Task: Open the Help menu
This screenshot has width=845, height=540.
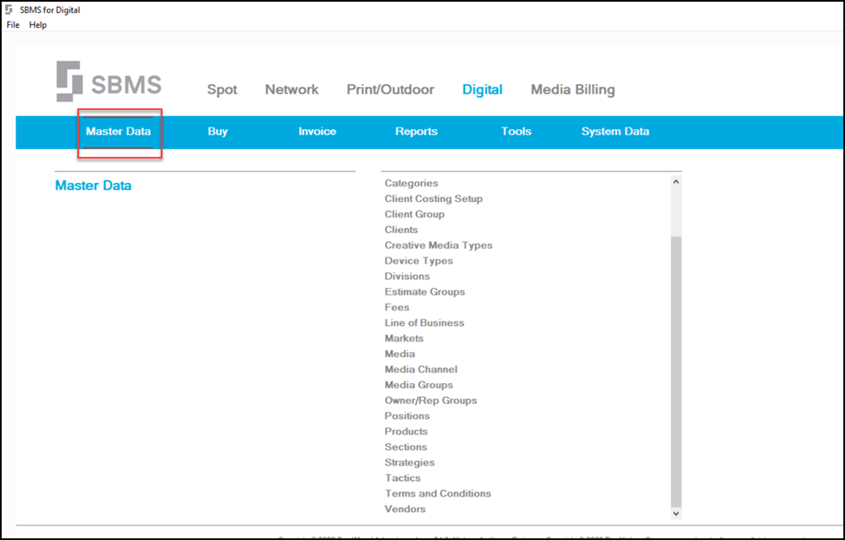Action: 38,25
